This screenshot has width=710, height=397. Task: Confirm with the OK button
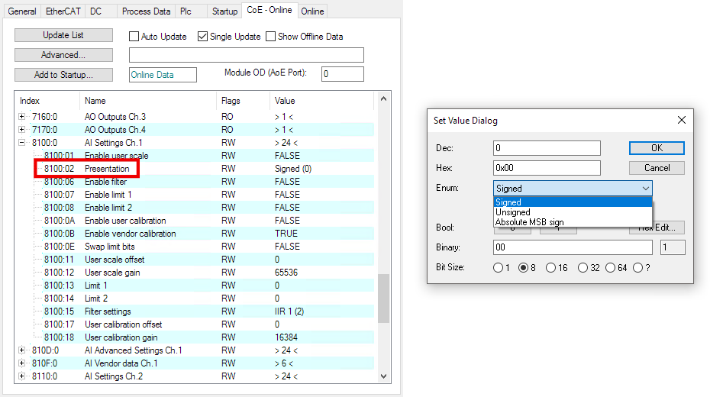pos(657,148)
